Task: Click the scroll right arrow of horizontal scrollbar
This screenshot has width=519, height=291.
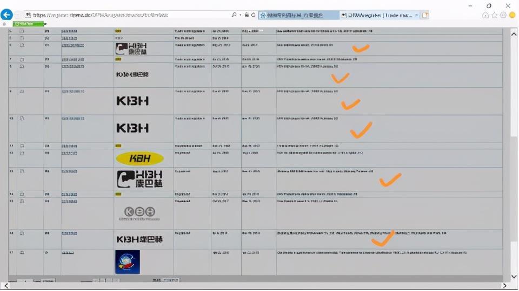Action: 505,286
